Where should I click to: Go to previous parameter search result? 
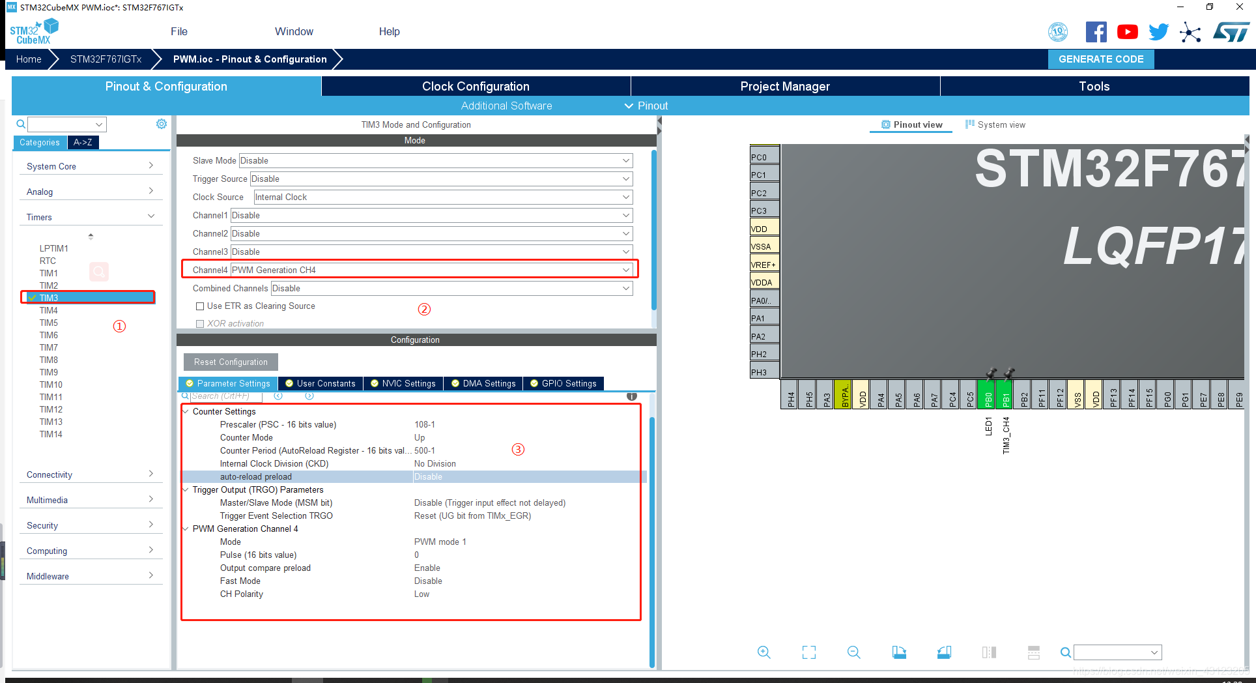pos(278,396)
